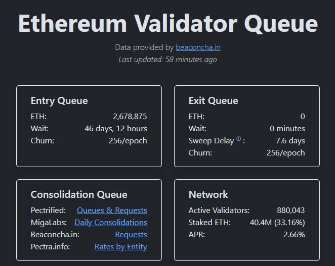Click the Network card title
The image size is (335, 266).
[x=208, y=194]
